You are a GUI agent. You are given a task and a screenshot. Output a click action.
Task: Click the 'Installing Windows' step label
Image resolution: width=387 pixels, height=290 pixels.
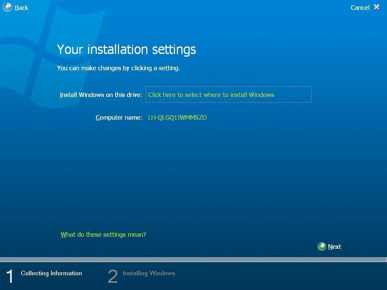[x=149, y=273]
